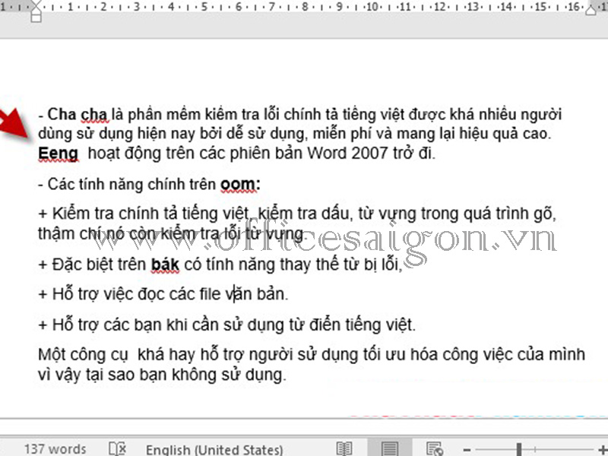Select the right indent marker on ruler
Screen dimensions: 608x456
591,9
